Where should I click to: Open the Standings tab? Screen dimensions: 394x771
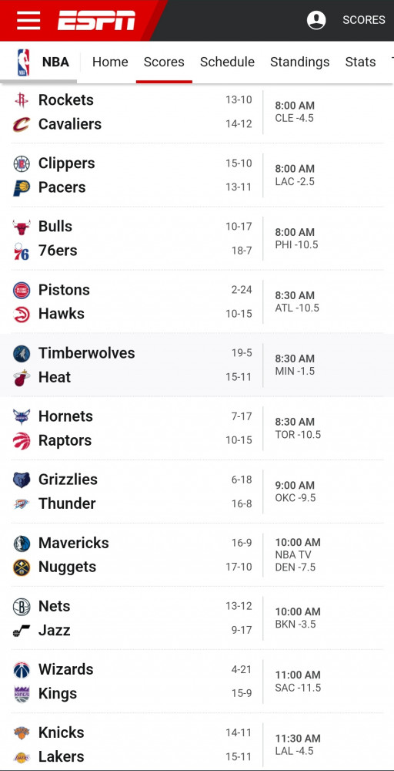(x=300, y=62)
